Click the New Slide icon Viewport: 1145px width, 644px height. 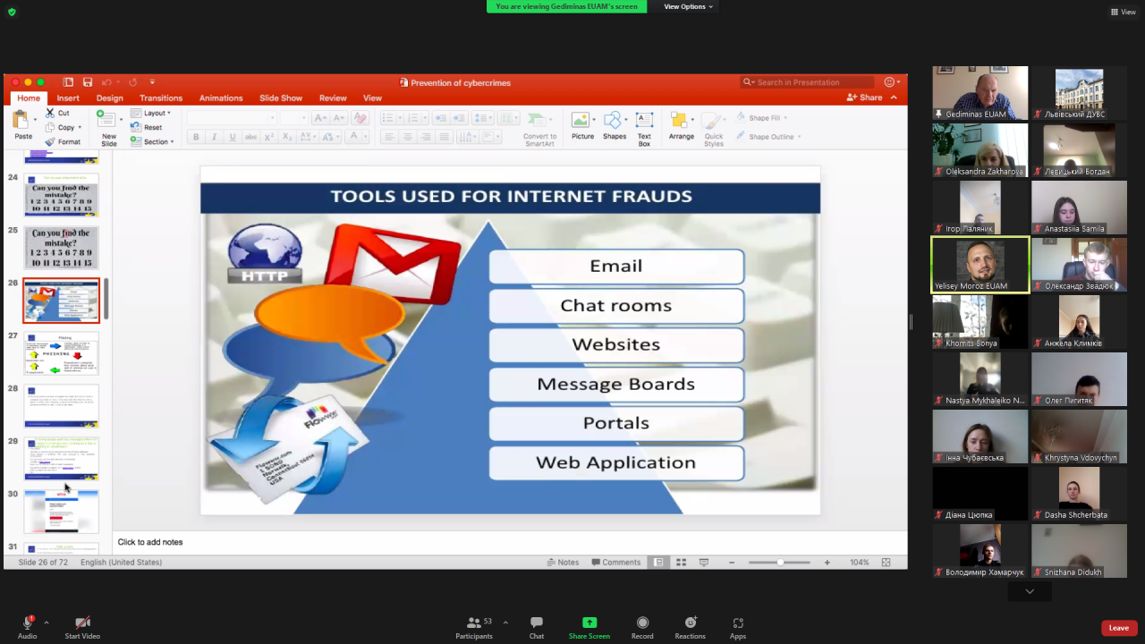pyautogui.click(x=106, y=121)
